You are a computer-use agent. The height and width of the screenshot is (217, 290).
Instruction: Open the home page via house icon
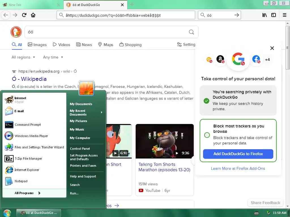pos(33,15)
